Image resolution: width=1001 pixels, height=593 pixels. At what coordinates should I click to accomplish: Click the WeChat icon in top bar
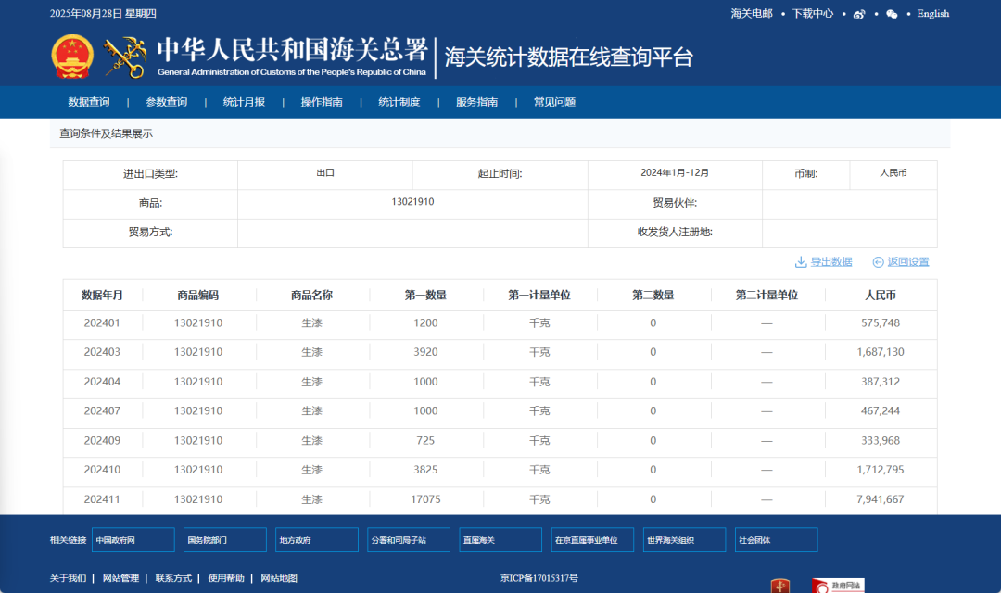pos(892,14)
